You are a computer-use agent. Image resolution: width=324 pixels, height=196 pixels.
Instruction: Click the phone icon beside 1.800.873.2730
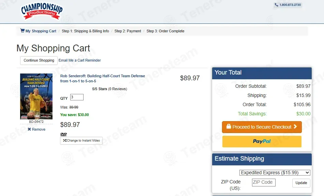[x=277, y=5]
